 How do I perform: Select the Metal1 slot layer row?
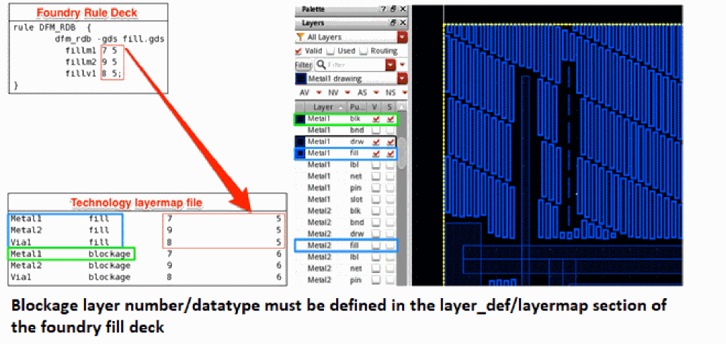(346, 199)
